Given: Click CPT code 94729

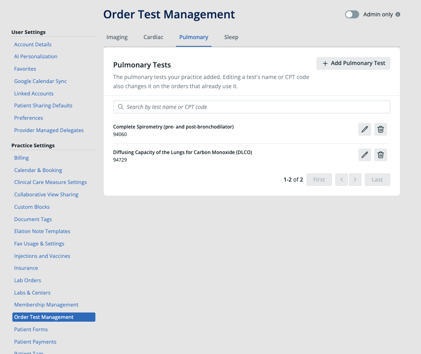Looking at the screenshot, I should point(120,160).
